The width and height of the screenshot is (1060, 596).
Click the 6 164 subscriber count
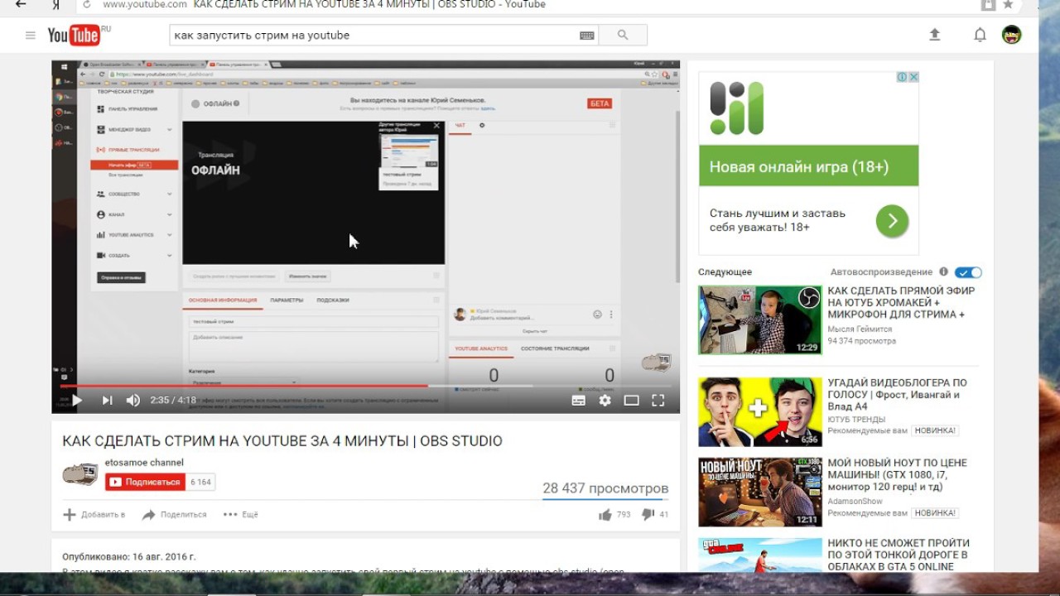click(x=200, y=482)
